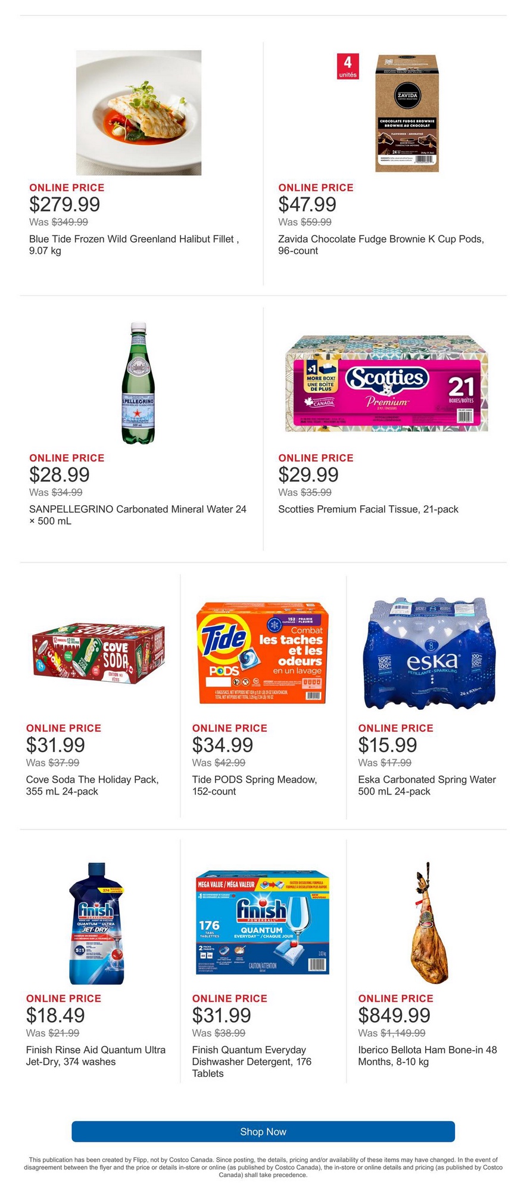Open Blue Tide Halibut Fillet product title
This screenshot has height=1192, width=527.
pos(134,245)
